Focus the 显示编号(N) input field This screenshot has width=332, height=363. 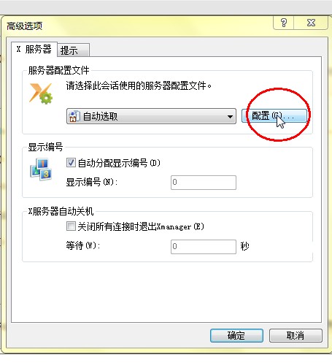click(204, 183)
